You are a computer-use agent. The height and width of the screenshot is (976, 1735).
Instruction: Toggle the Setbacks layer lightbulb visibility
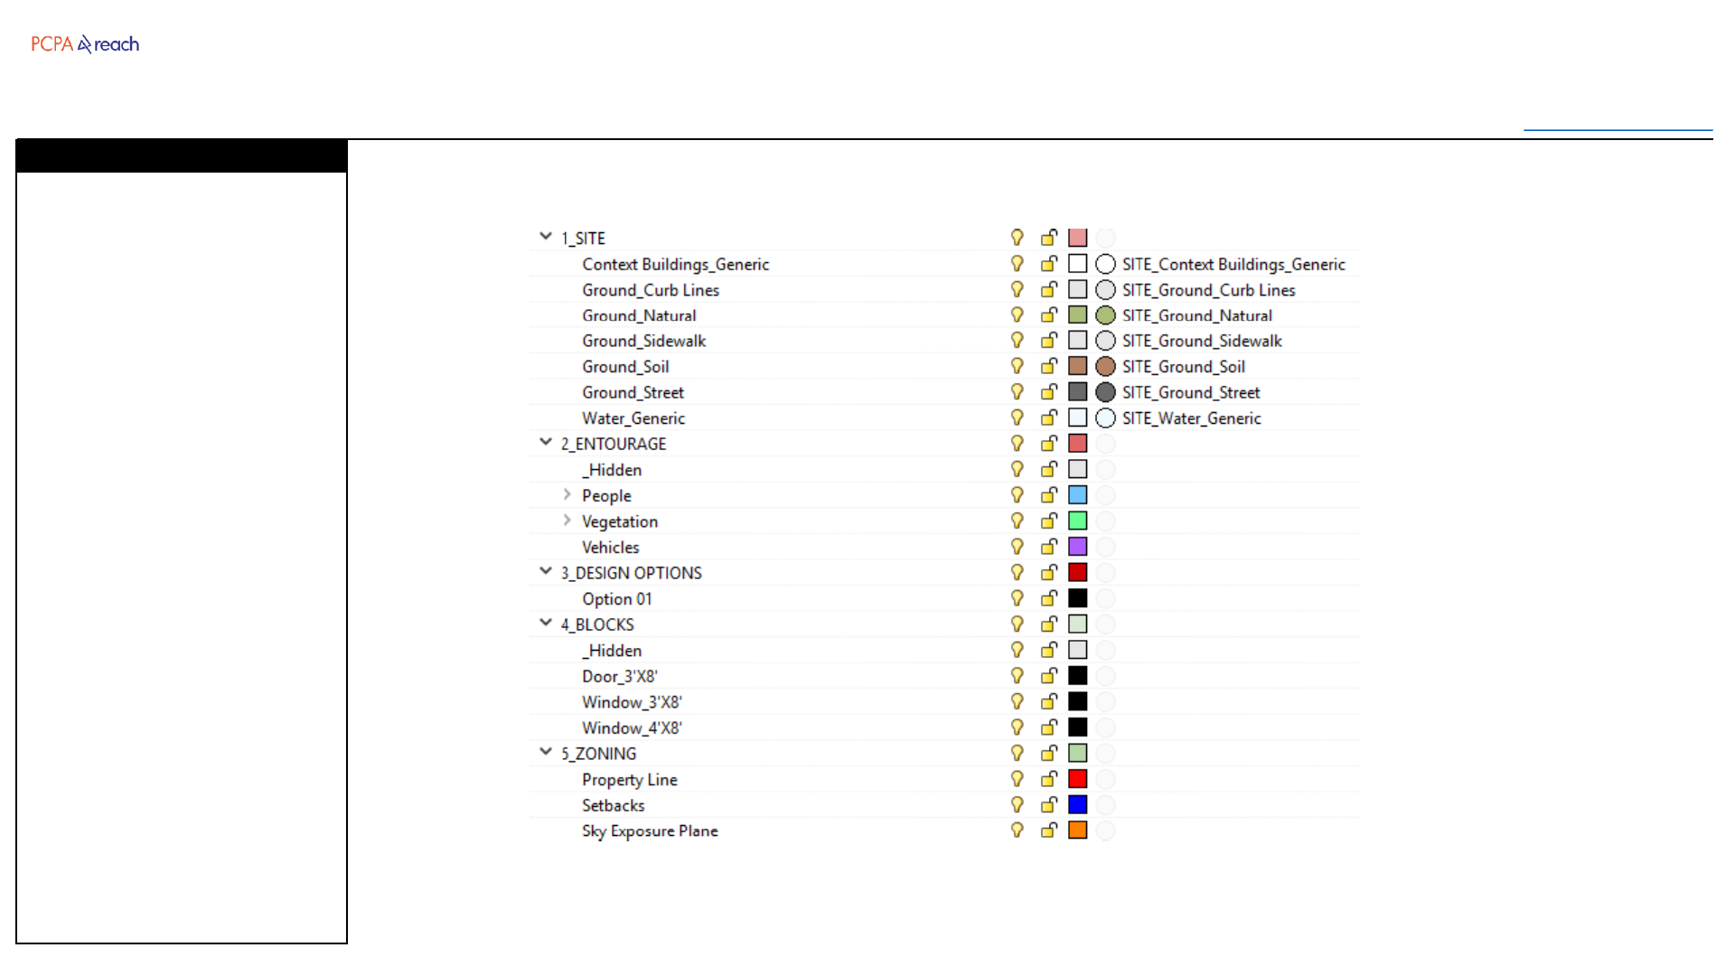[x=1017, y=804]
